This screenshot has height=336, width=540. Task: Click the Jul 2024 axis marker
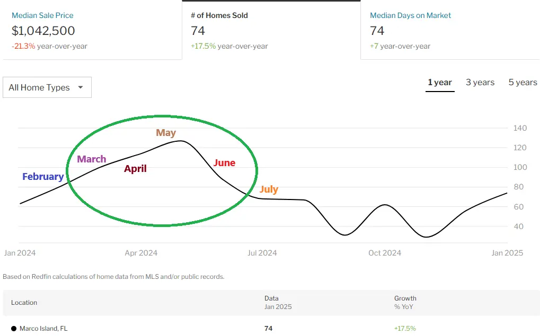(262, 253)
